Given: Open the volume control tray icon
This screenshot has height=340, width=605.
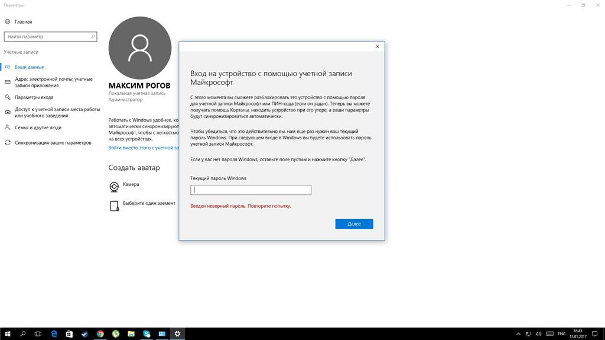Looking at the screenshot, I should tap(539, 334).
